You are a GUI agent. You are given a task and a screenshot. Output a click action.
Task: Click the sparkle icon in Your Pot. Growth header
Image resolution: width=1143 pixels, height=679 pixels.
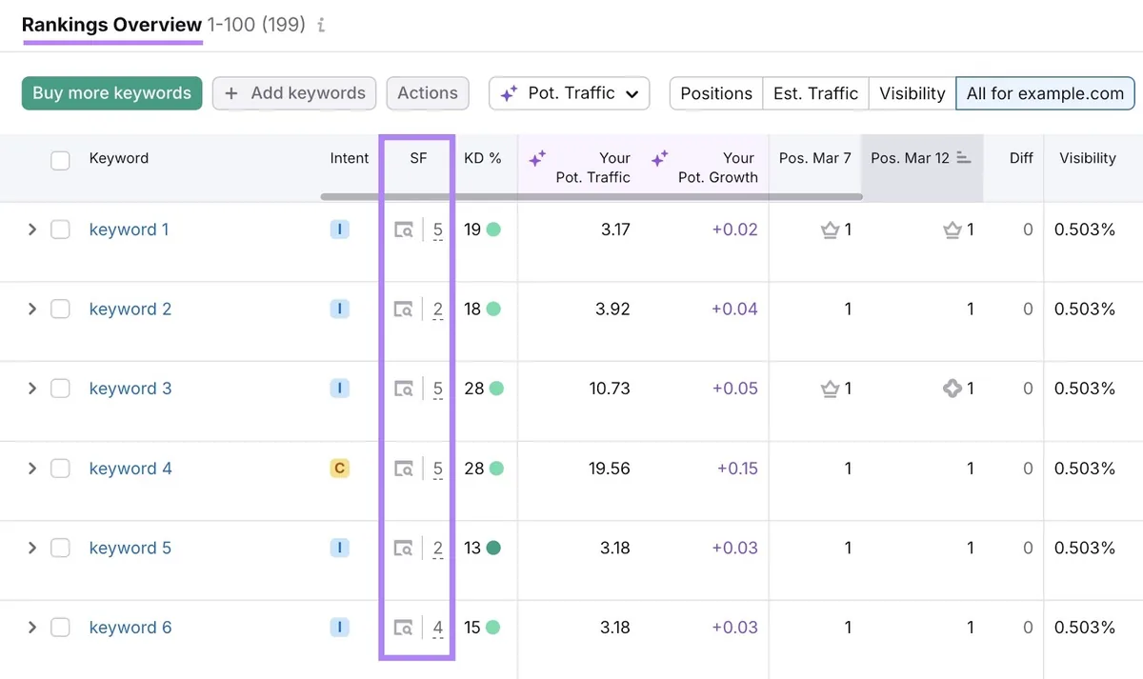659,158
